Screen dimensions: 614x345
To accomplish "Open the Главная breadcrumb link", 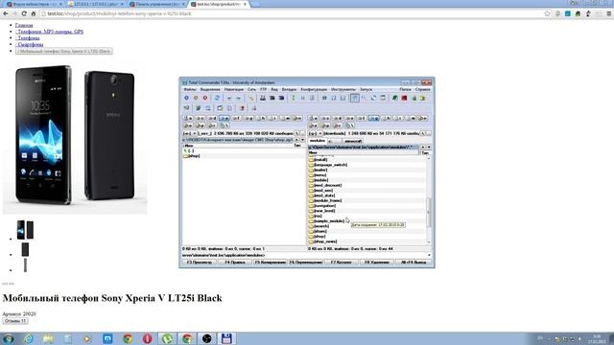I will pos(24,25).
